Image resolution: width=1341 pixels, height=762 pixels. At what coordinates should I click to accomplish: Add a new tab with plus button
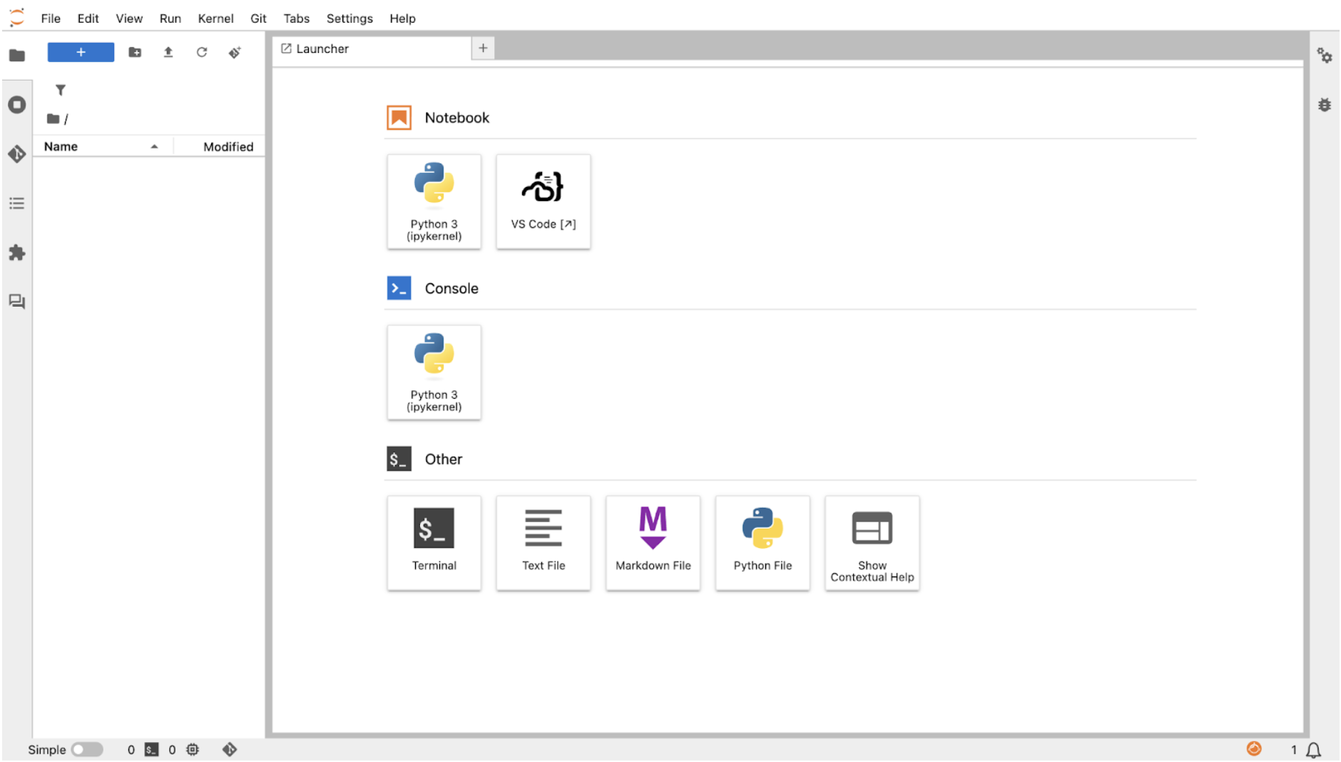click(x=483, y=48)
